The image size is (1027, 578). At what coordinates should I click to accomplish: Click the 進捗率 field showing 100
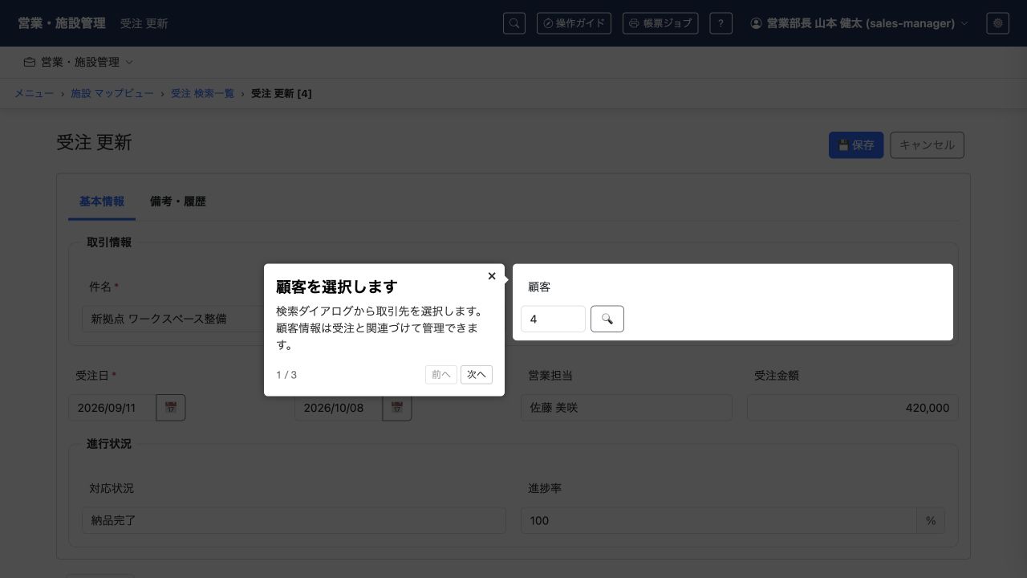[719, 520]
